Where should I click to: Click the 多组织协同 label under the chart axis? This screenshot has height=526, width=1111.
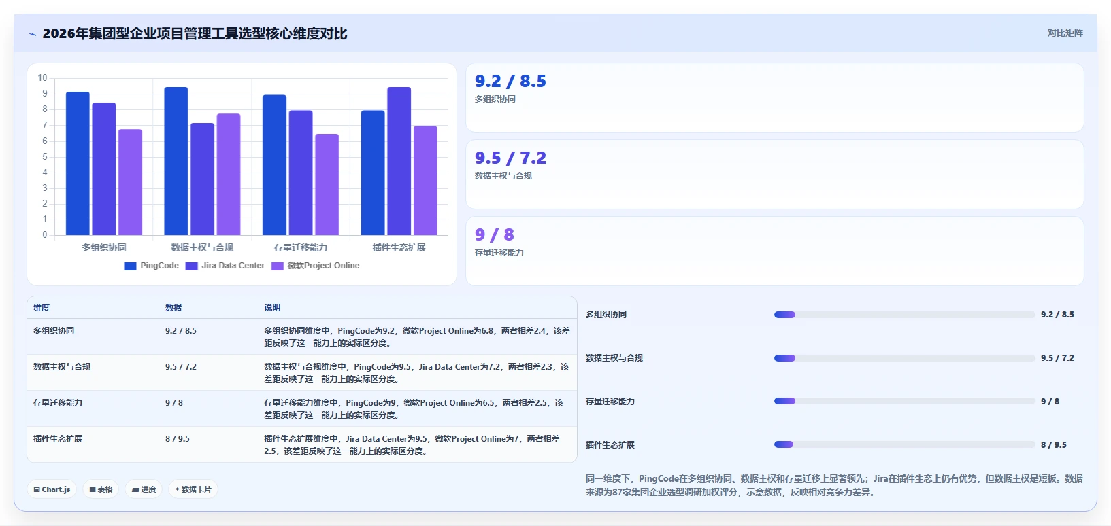pyautogui.click(x=104, y=247)
